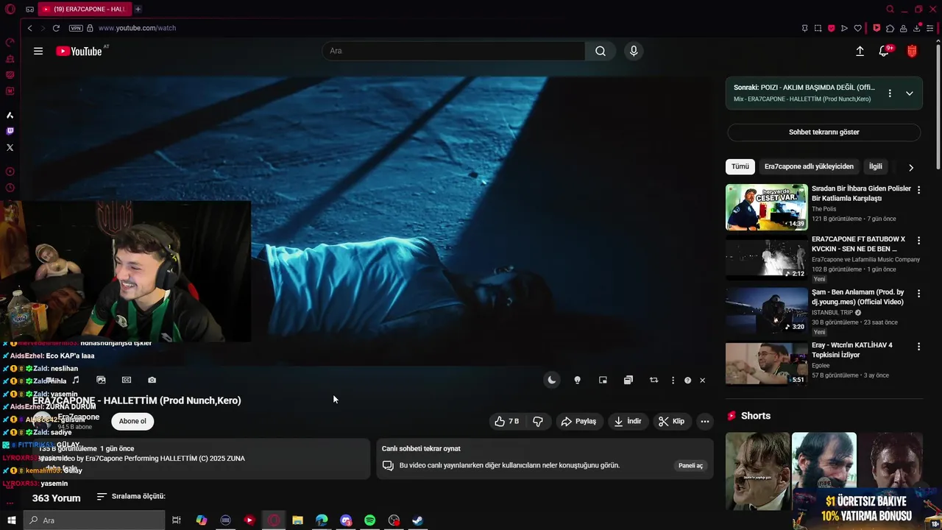Show more filter chips with right arrow
942x530 pixels.
click(911, 167)
